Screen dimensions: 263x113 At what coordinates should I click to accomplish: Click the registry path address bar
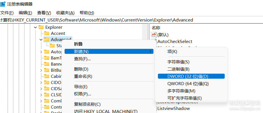131,20
